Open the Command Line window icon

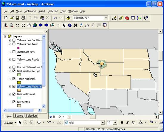[133, 18]
